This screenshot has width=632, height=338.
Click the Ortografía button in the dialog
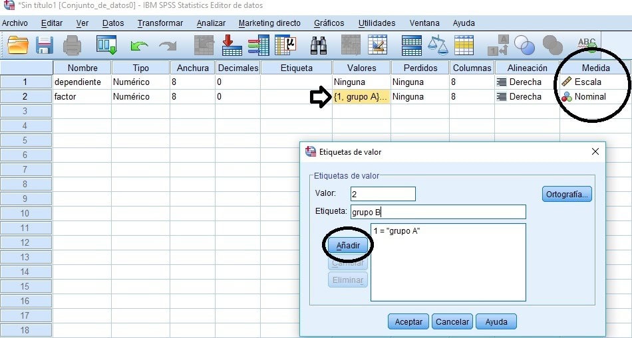(x=567, y=195)
